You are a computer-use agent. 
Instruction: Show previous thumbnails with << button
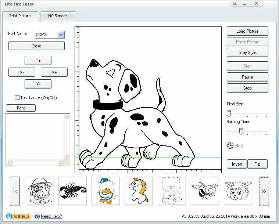click(15, 191)
